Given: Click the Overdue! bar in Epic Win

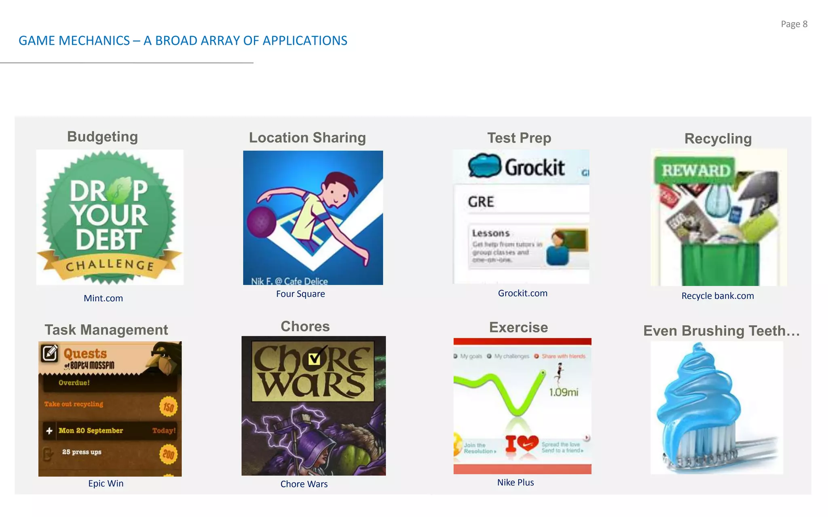Looking at the screenshot, I should point(110,382).
